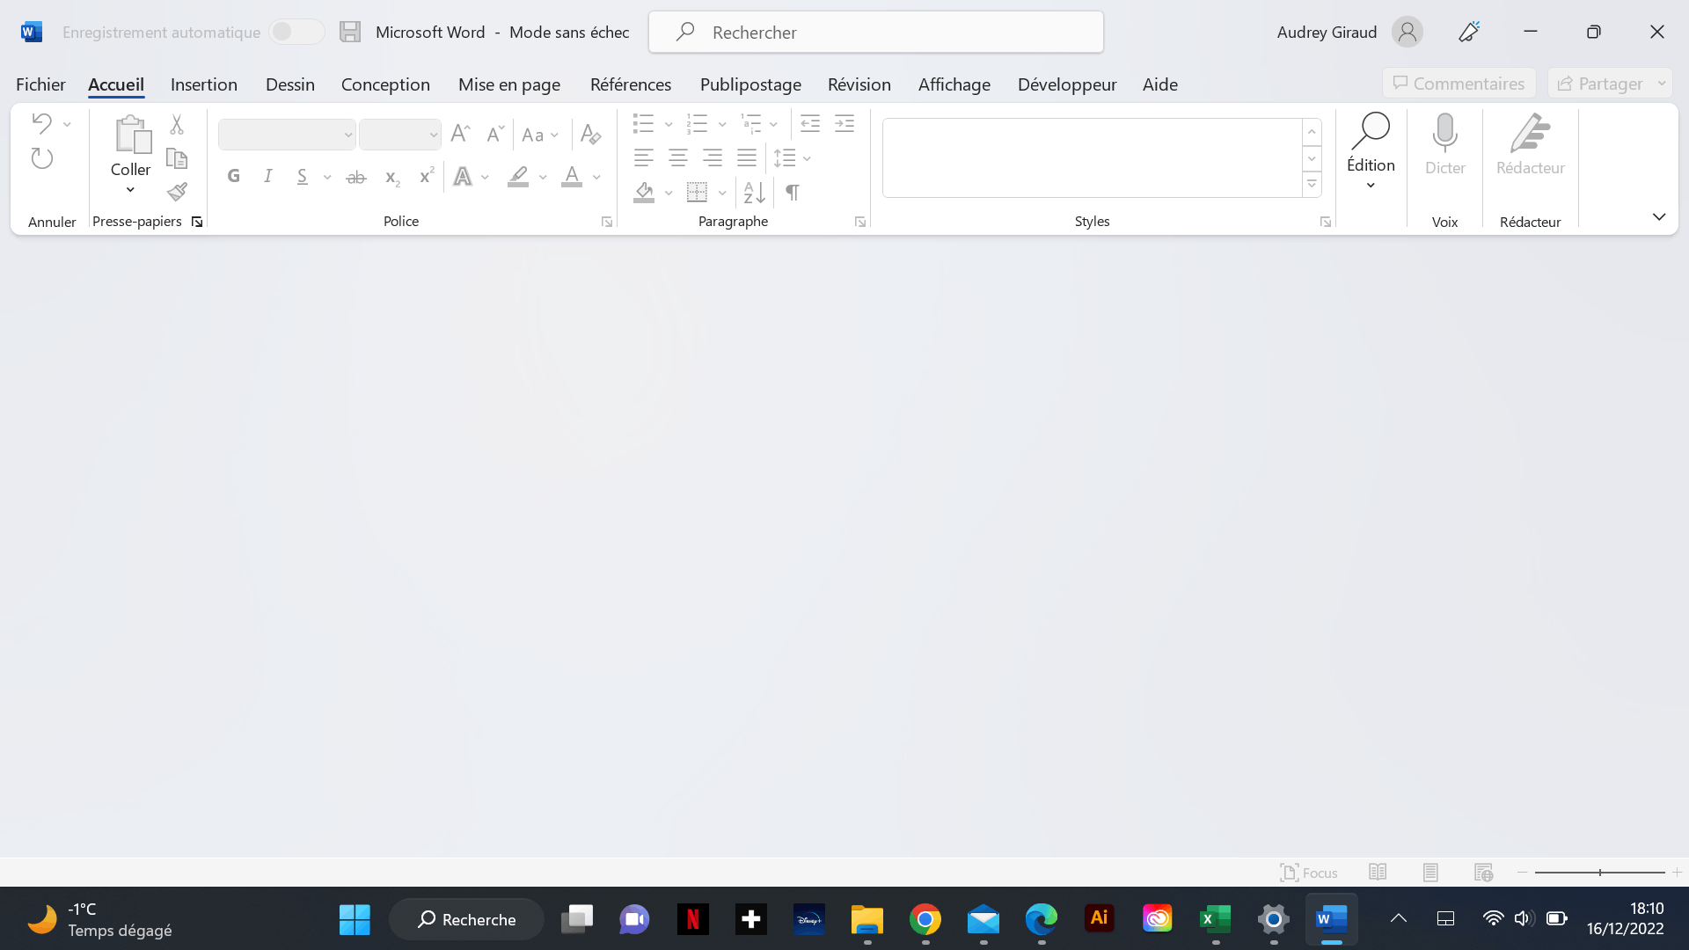The width and height of the screenshot is (1689, 950).
Task: Toggle italic formatting button
Action: point(268,176)
